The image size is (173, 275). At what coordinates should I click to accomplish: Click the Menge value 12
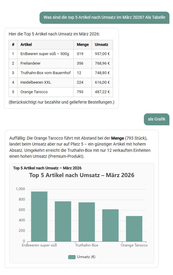click(x=83, y=73)
